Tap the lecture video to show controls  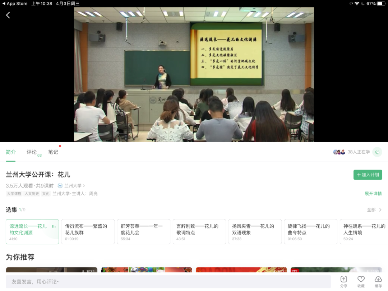point(194,74)
